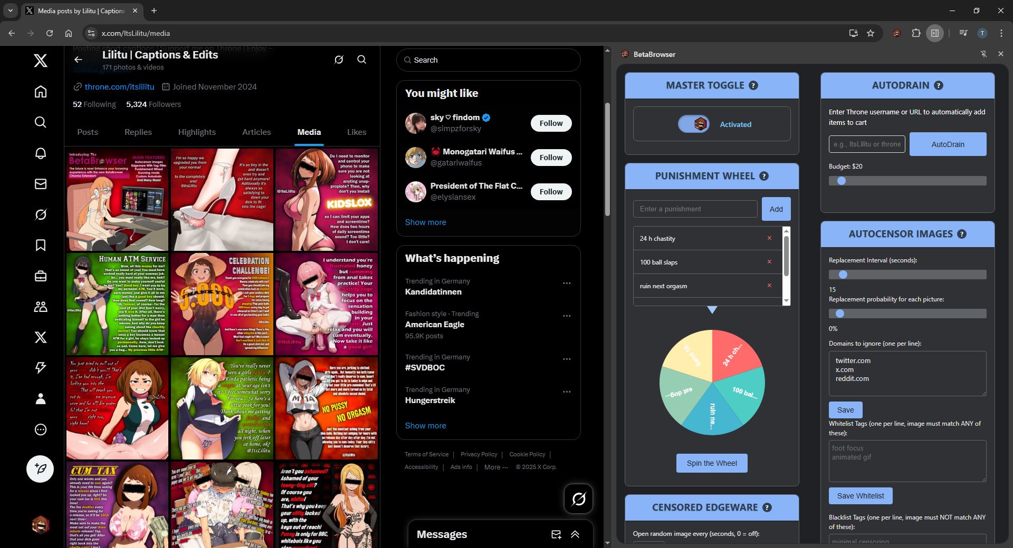Screen dimensions: 1013x548
Task: Select the Media tab
Action: [309, 132]
